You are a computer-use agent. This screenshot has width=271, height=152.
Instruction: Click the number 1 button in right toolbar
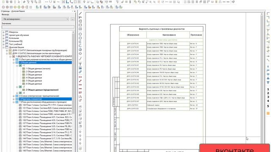click(268, 89)
